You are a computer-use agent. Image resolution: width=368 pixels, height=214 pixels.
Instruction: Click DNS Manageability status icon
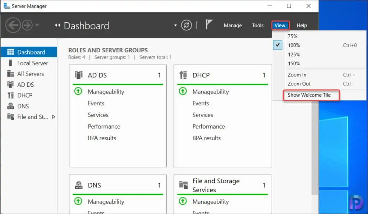coord(78,201)
